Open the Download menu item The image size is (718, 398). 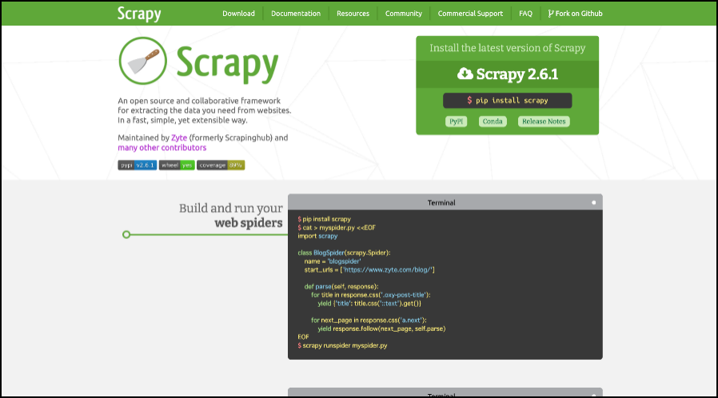click(238, 14)
